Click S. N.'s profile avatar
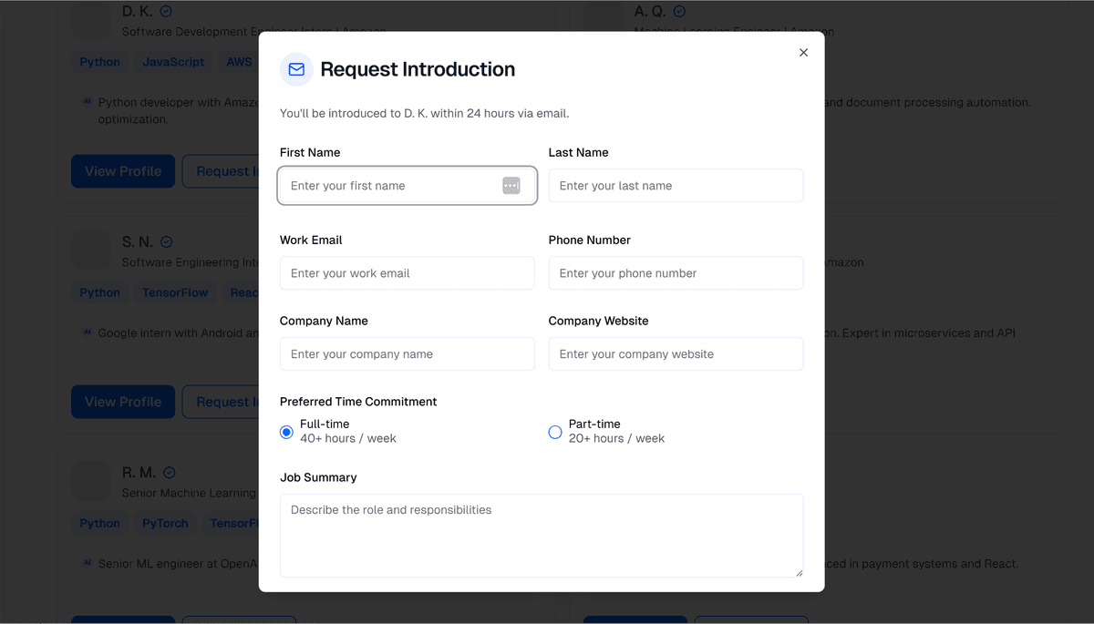The image size is (1094, 624). pos(91,251)
